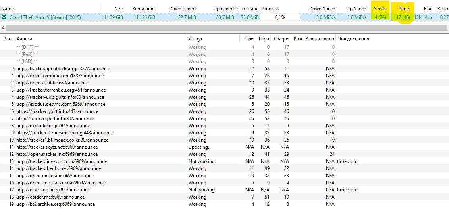Select the tracker.opentrackr.org tracker row
This screenshot has height=218, width=449.
point(63,69)
